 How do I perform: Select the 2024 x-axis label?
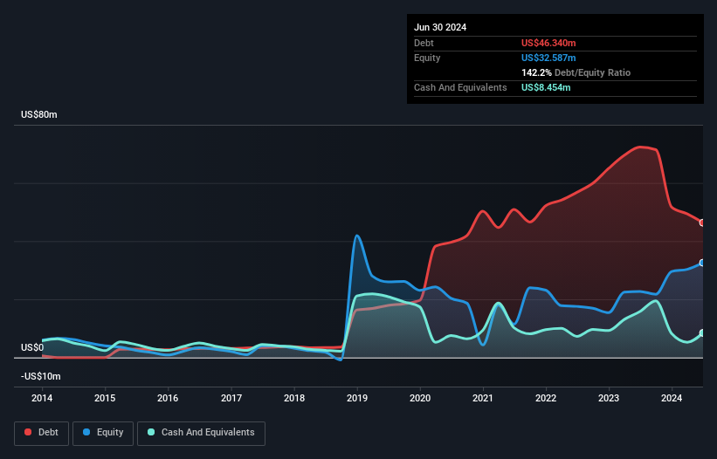pyautogui.click(x=672, y=398)
